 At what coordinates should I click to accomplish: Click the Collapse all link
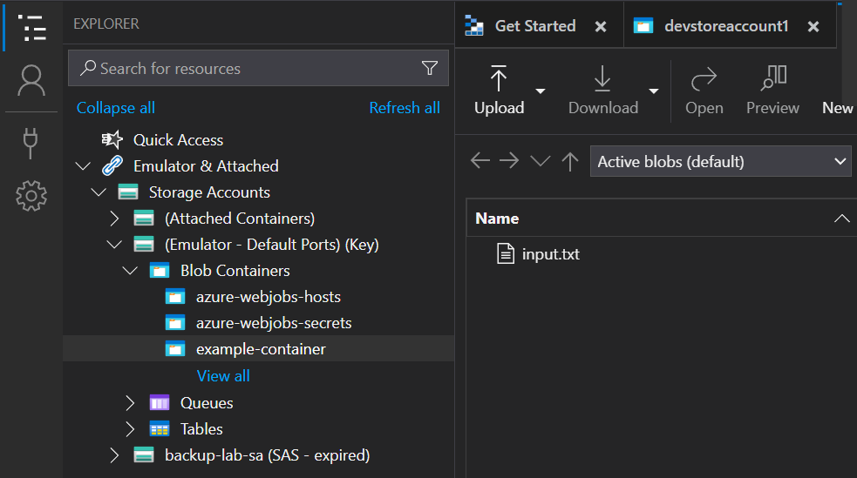pos(116,108)
